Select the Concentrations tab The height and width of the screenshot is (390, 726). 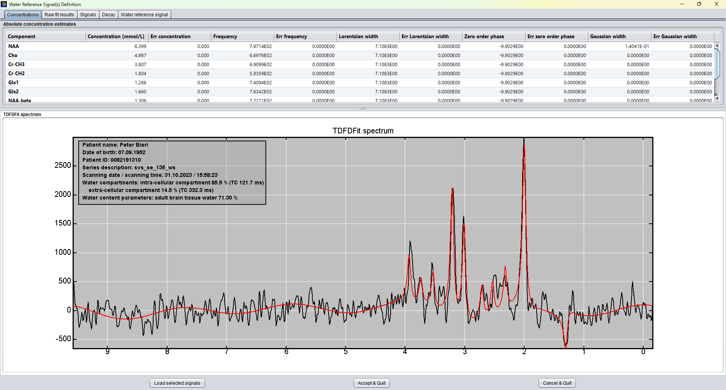23,15
